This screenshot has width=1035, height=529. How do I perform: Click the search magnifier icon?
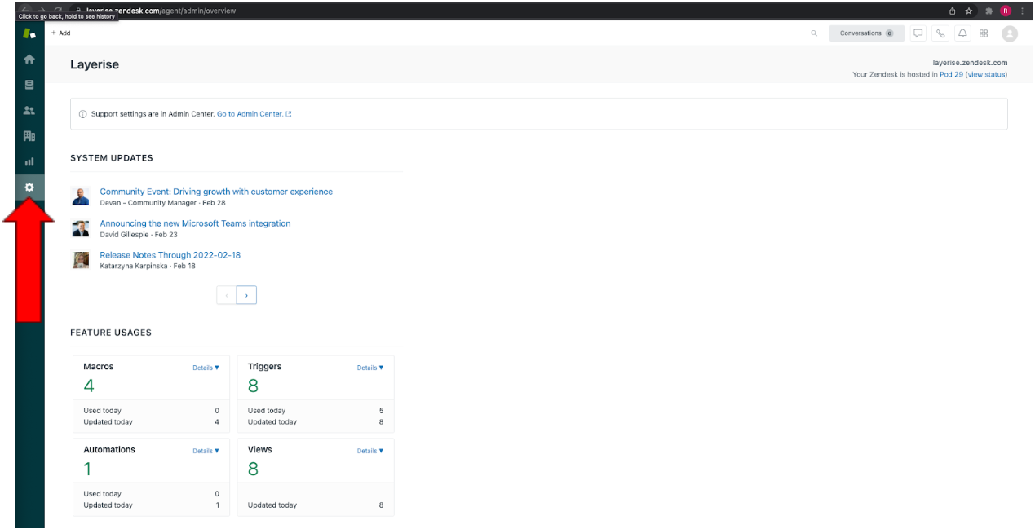[x=814, y=33]
